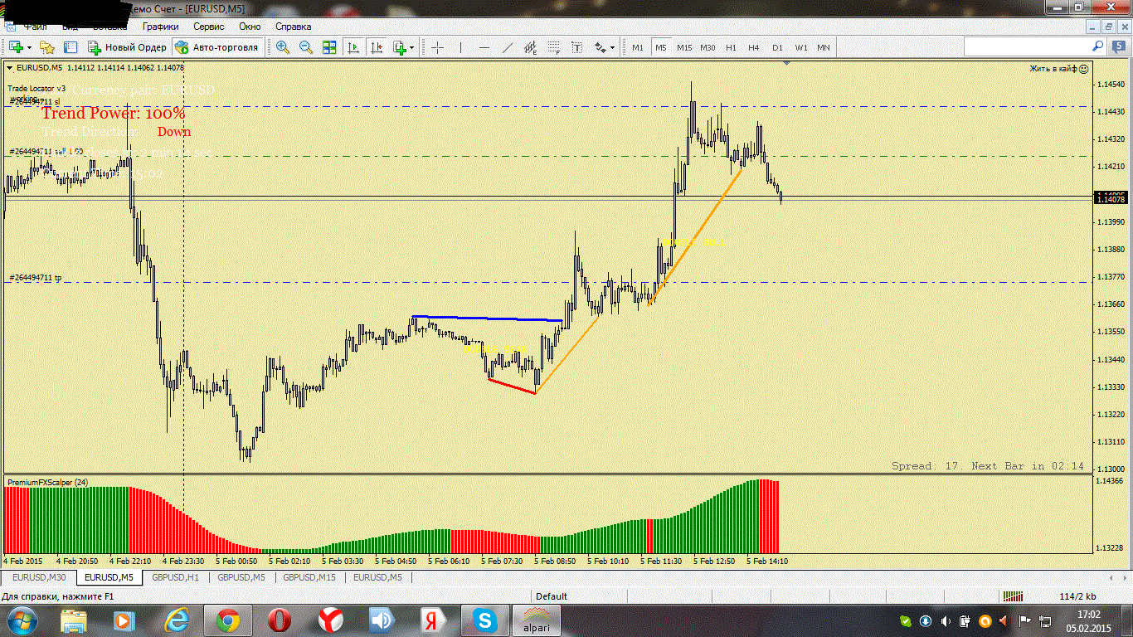Select the arrows drawing tool
Viewport: 1133px width, 637px height.
pos(600,47)
